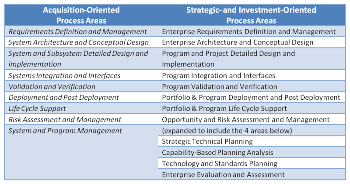350x184 pixels.
Task: Click Capability-Based Planning Analysis row
Action: coord(251,153)
